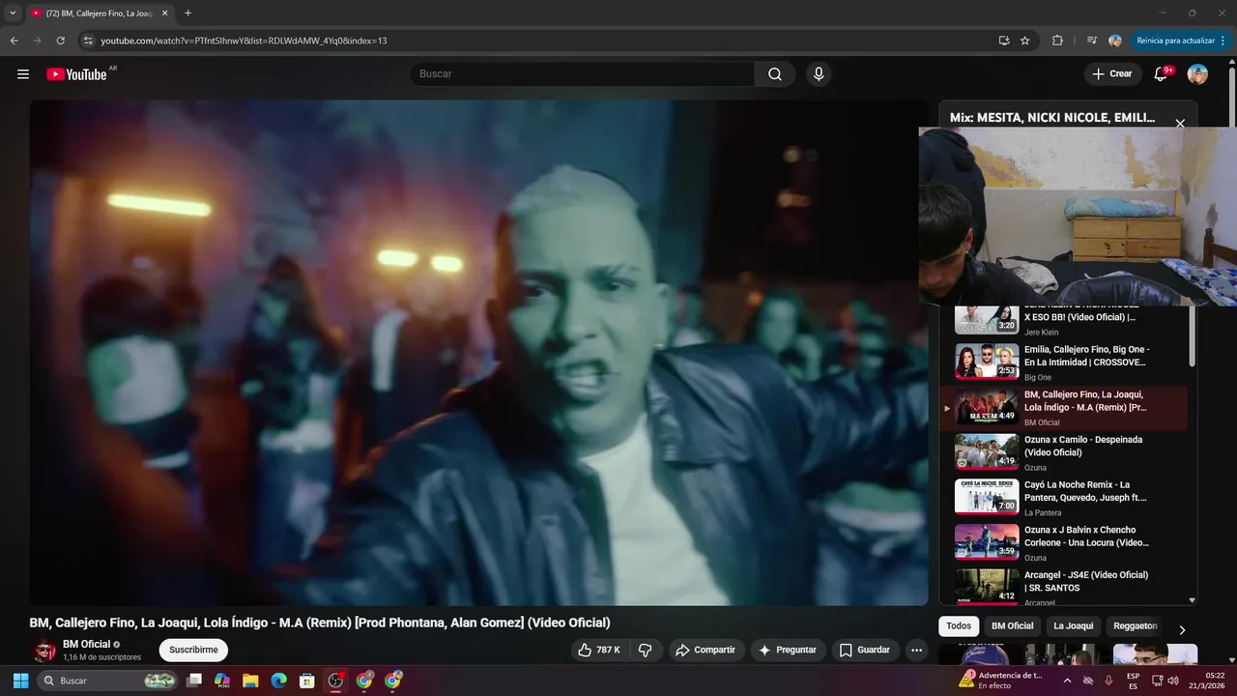
Task: Show hidden system tray icons
Action: tap(1067, 681)
